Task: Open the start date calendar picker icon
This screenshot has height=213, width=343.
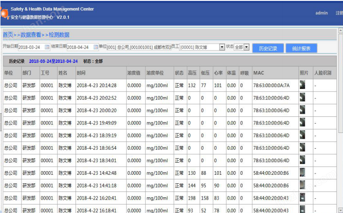Action: pos(47,47)
